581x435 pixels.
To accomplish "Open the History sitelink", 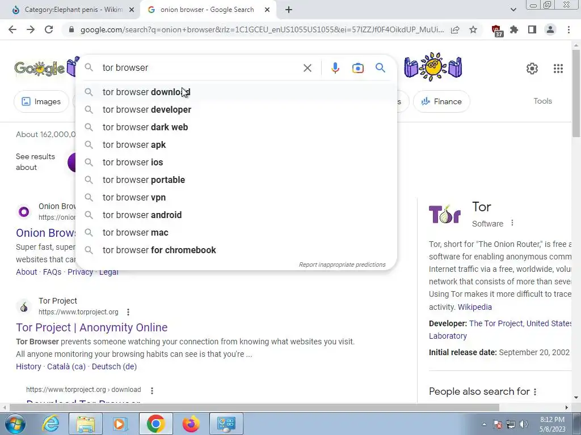I will point(28,366).
